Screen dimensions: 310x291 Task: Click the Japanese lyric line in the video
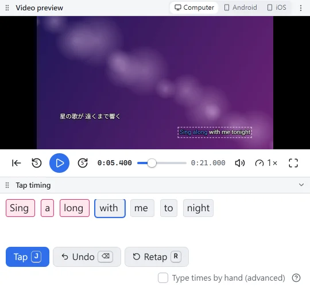(90, 117)
